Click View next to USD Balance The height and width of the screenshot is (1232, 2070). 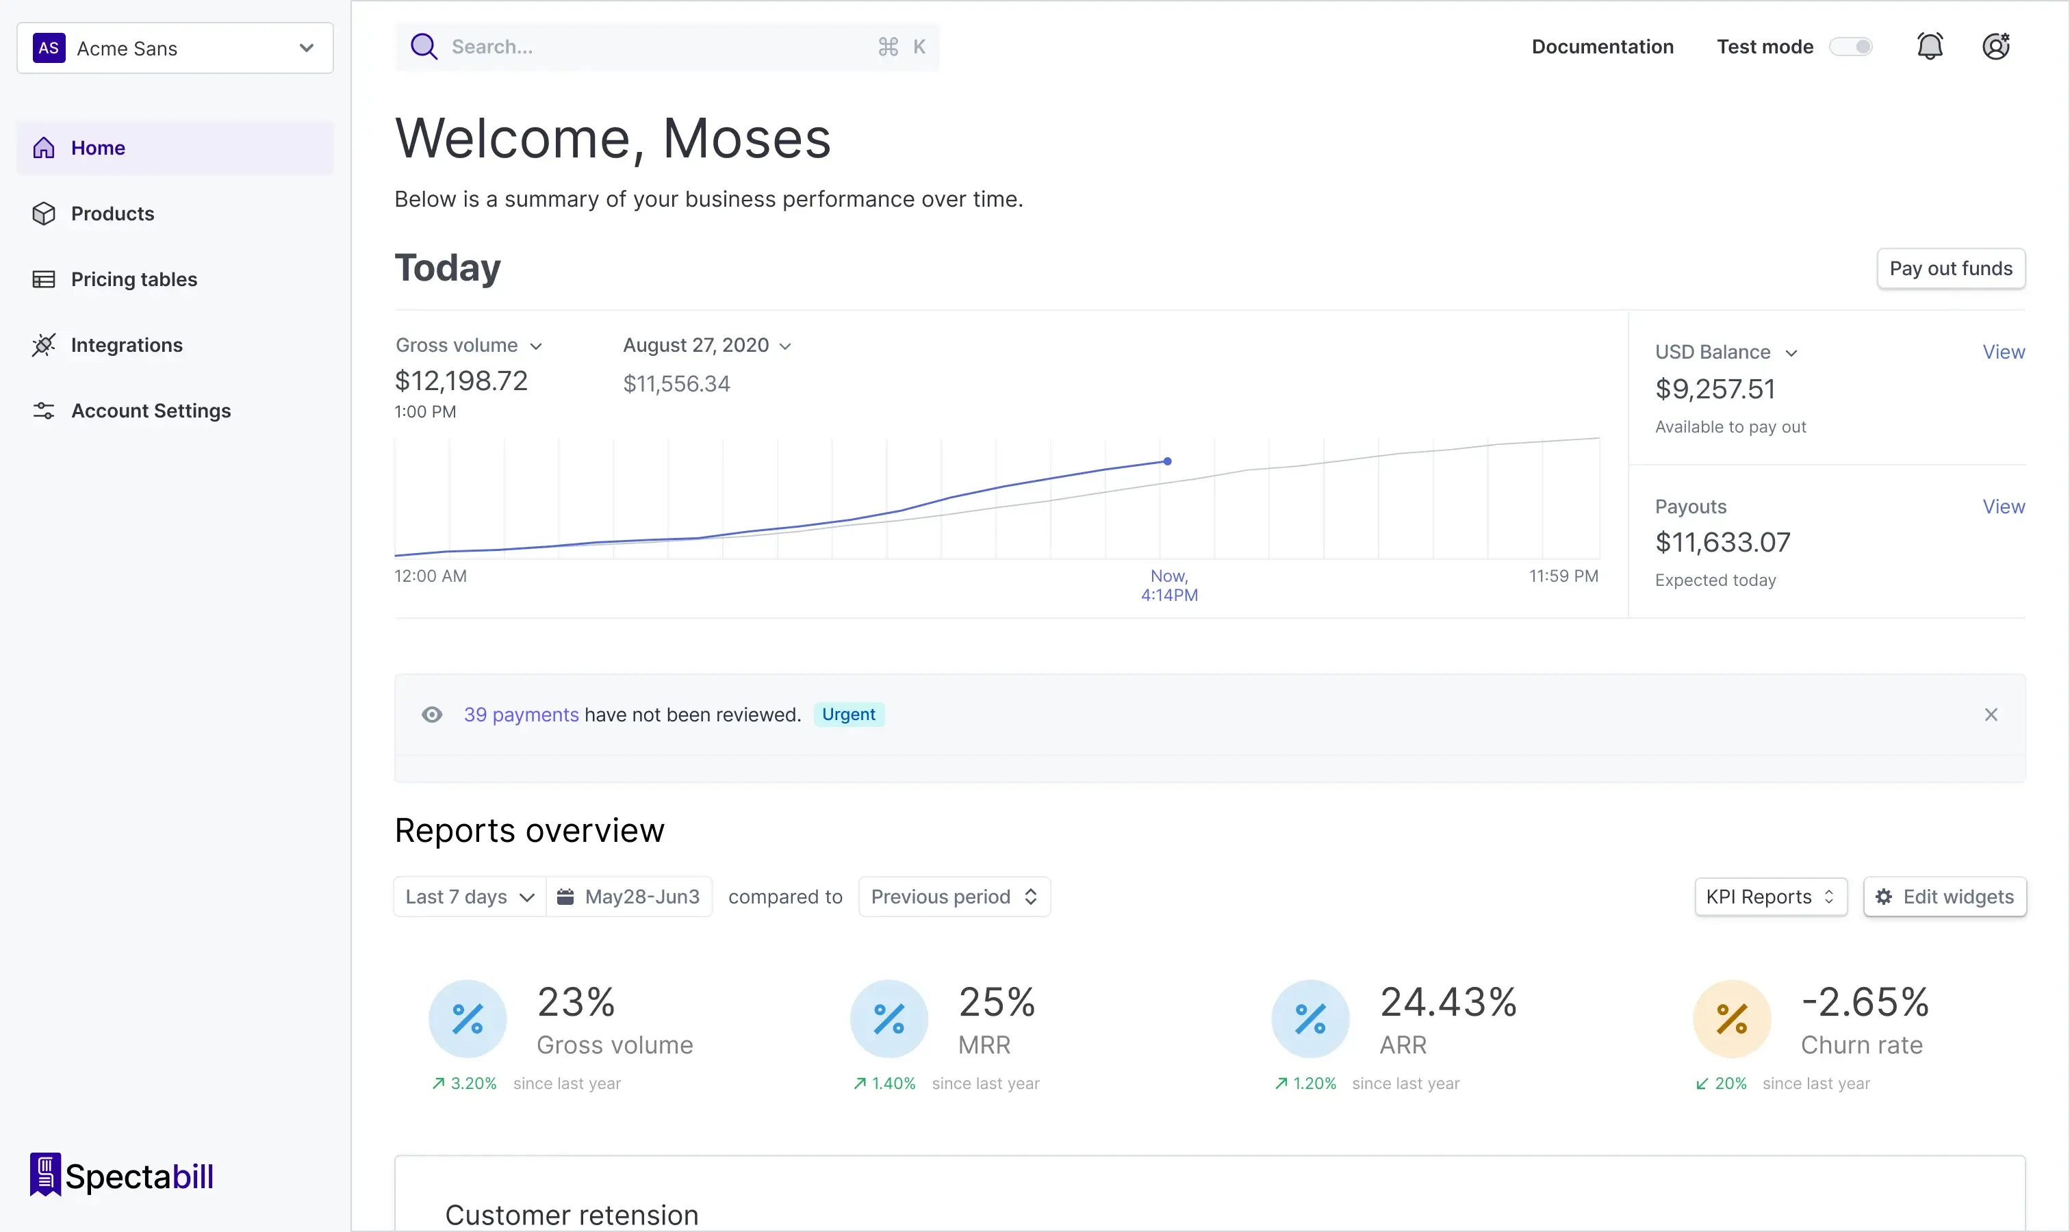(2004, 352)
